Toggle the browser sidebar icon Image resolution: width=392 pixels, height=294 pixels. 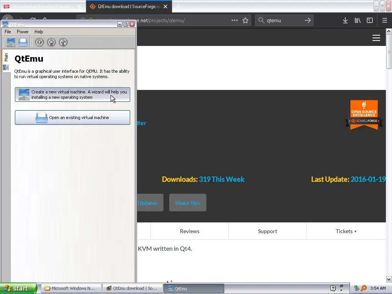(x=370, y=21)
